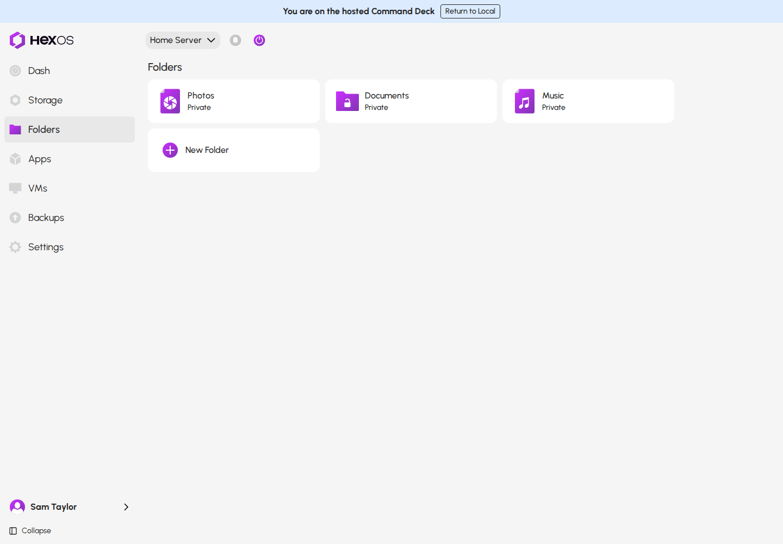Viewport: 783px width, 544px height.
Task: Open the Photos folder title
Action: pos(201,96)
